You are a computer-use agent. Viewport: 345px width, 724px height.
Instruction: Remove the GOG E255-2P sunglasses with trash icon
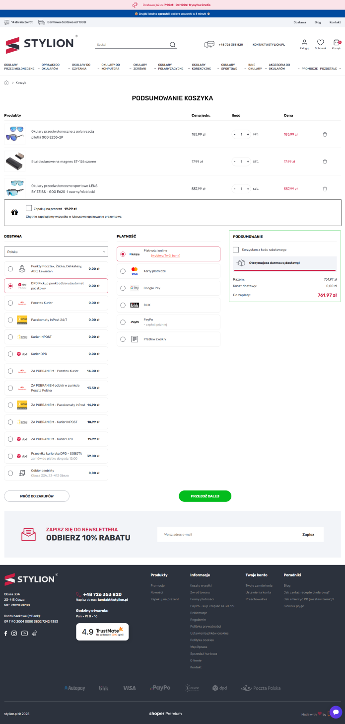point(325,134)
